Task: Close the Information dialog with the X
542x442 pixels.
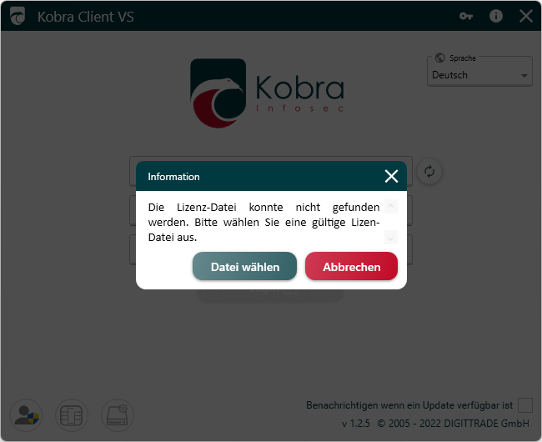Action: [x=391, y=176]
